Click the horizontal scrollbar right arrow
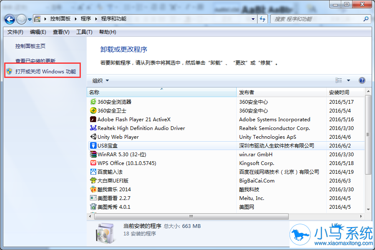The width and height of the screenshot is (375, 250). point(361,216)
